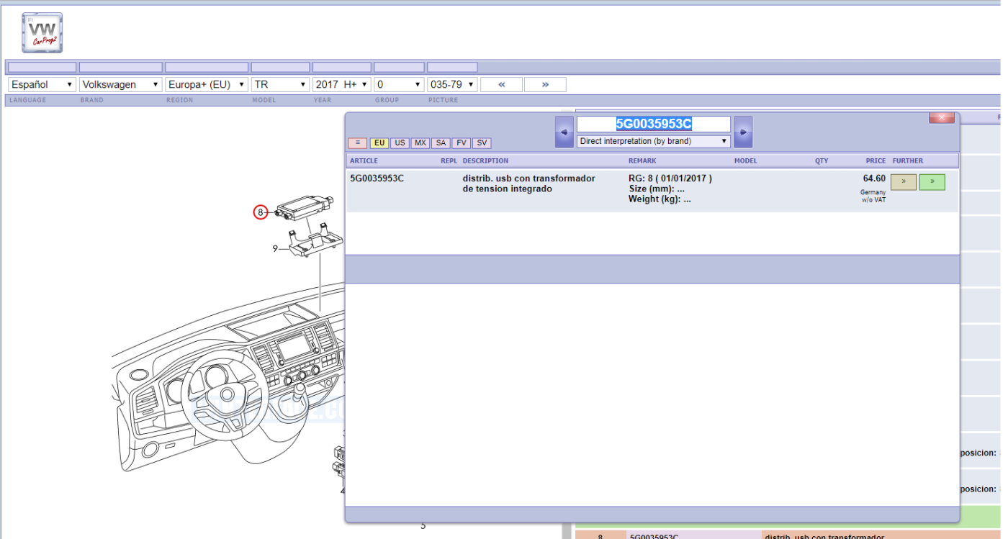Click the beige » further button
This screenshot has height=539, width=1008.
[x=904, y=182]
